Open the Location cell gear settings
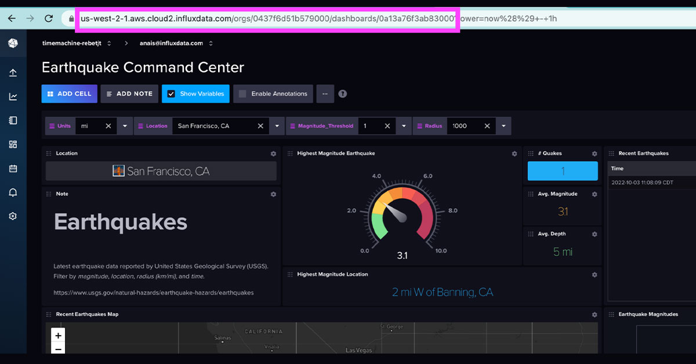 pyautogui.click(x=273, y=154)
